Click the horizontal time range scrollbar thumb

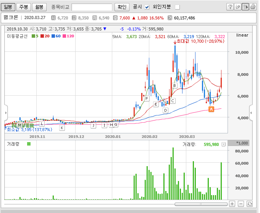pyautogui.click(x=201, y=204)
